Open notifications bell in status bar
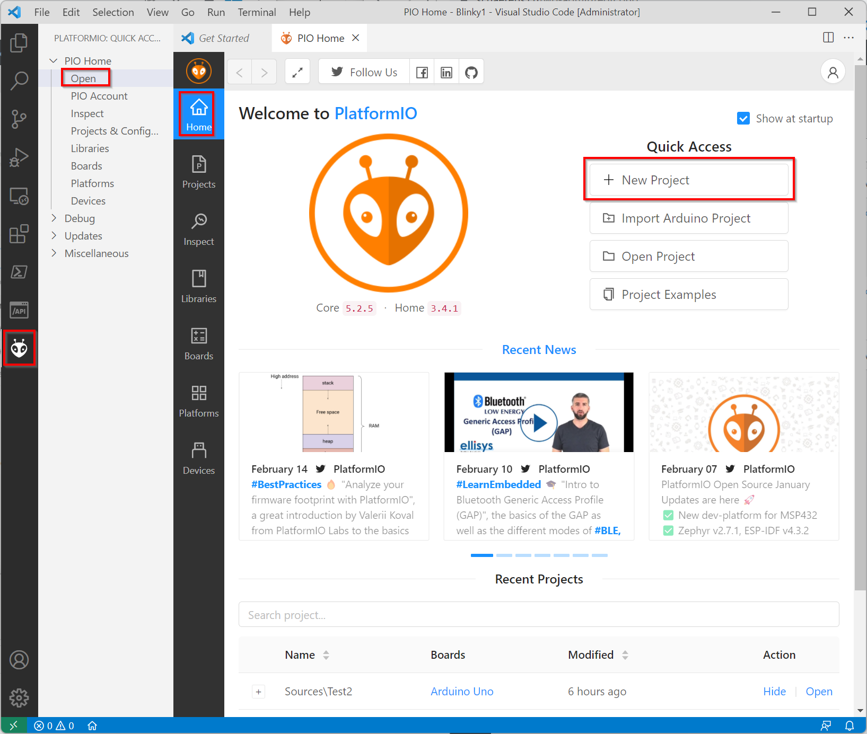867x734 pixels. (850, 726)
